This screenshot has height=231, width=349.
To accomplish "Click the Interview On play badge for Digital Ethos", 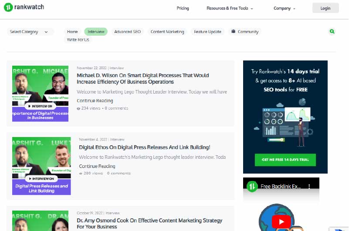I will pos(41,178).
